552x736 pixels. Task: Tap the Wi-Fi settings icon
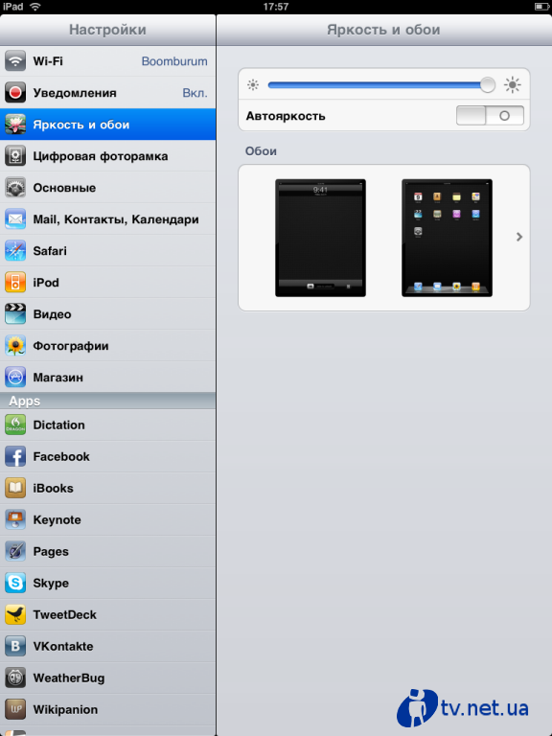pos(15,61)
